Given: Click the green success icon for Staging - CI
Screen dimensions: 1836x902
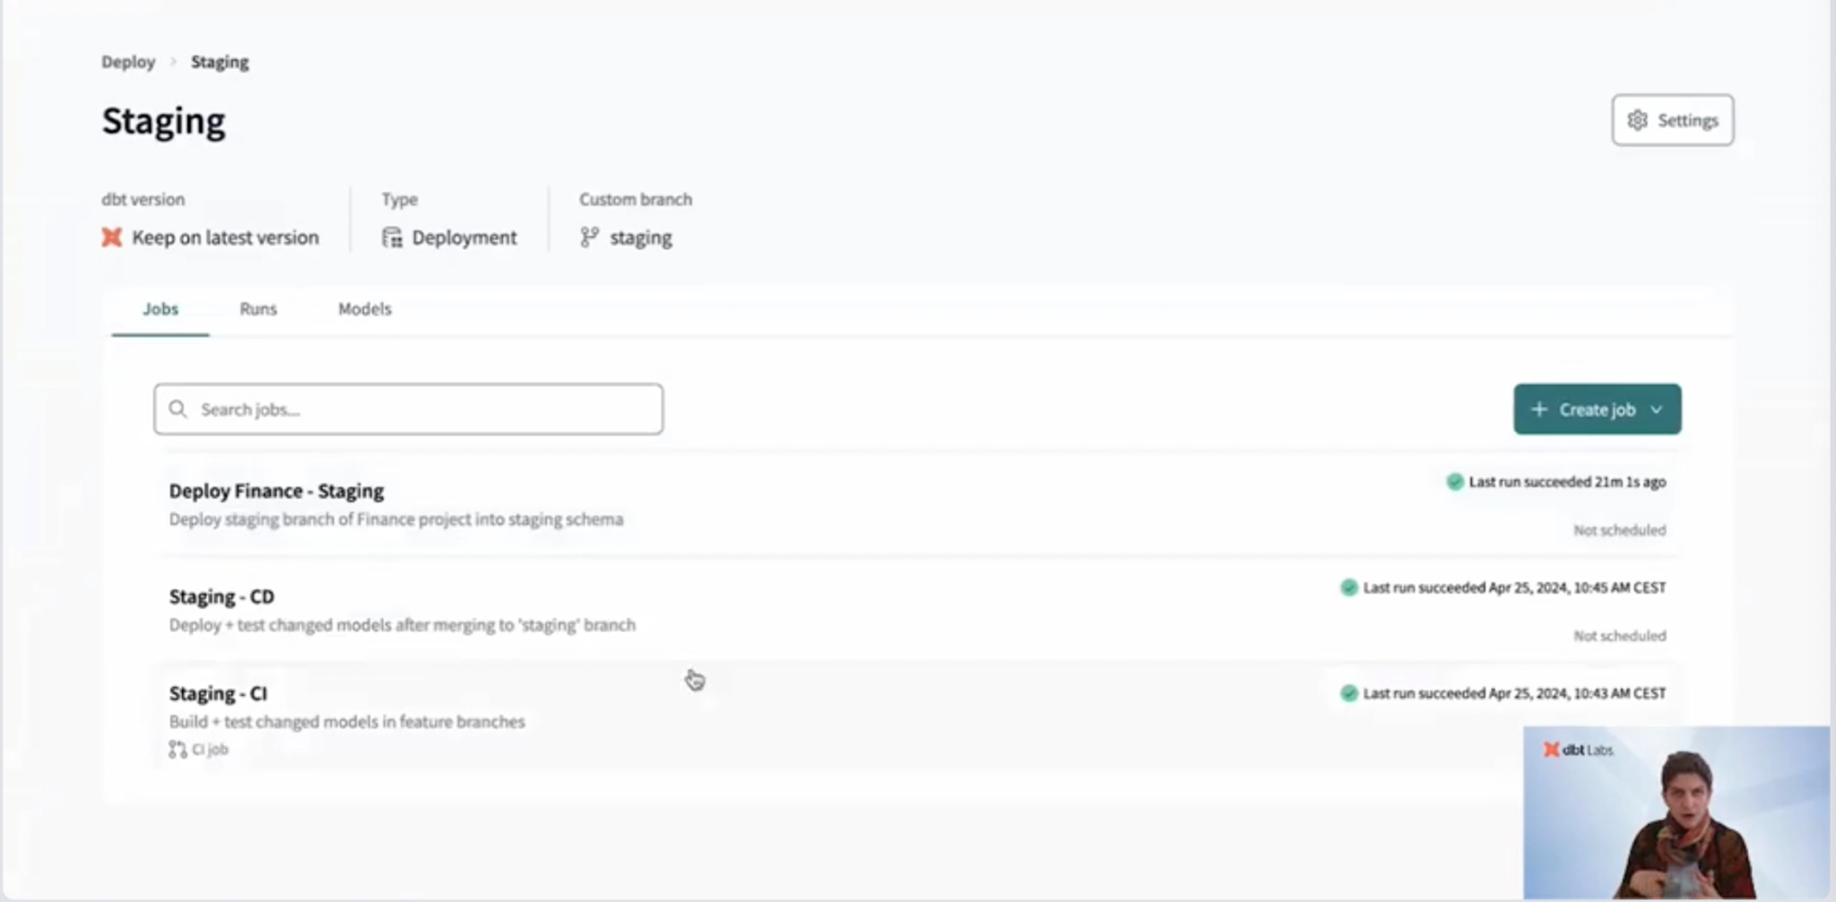Looking at the screenshot, I should 1348,693.
